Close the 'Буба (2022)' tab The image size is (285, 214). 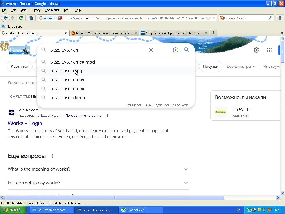[x=136, y=33]
